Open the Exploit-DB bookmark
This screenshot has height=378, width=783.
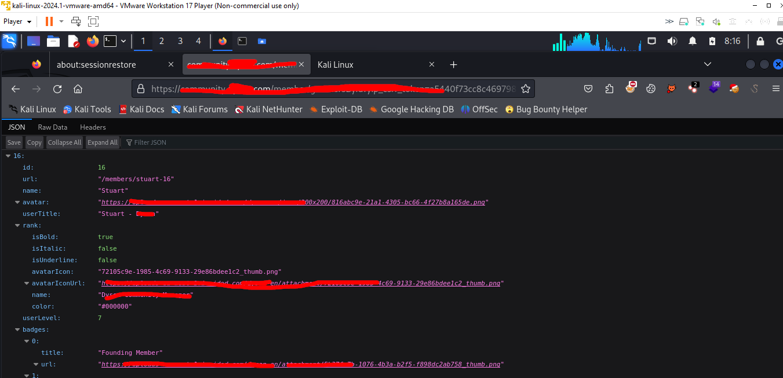click(x=336, y=109)
